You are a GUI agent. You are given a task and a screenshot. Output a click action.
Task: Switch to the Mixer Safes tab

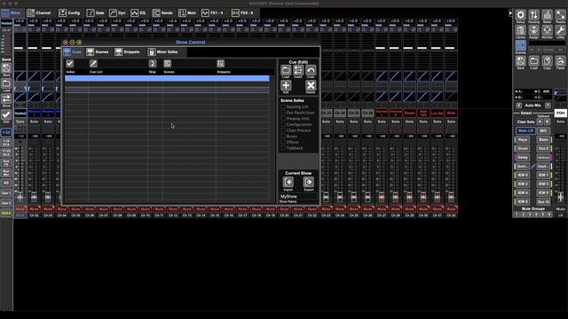pos(163,52)
